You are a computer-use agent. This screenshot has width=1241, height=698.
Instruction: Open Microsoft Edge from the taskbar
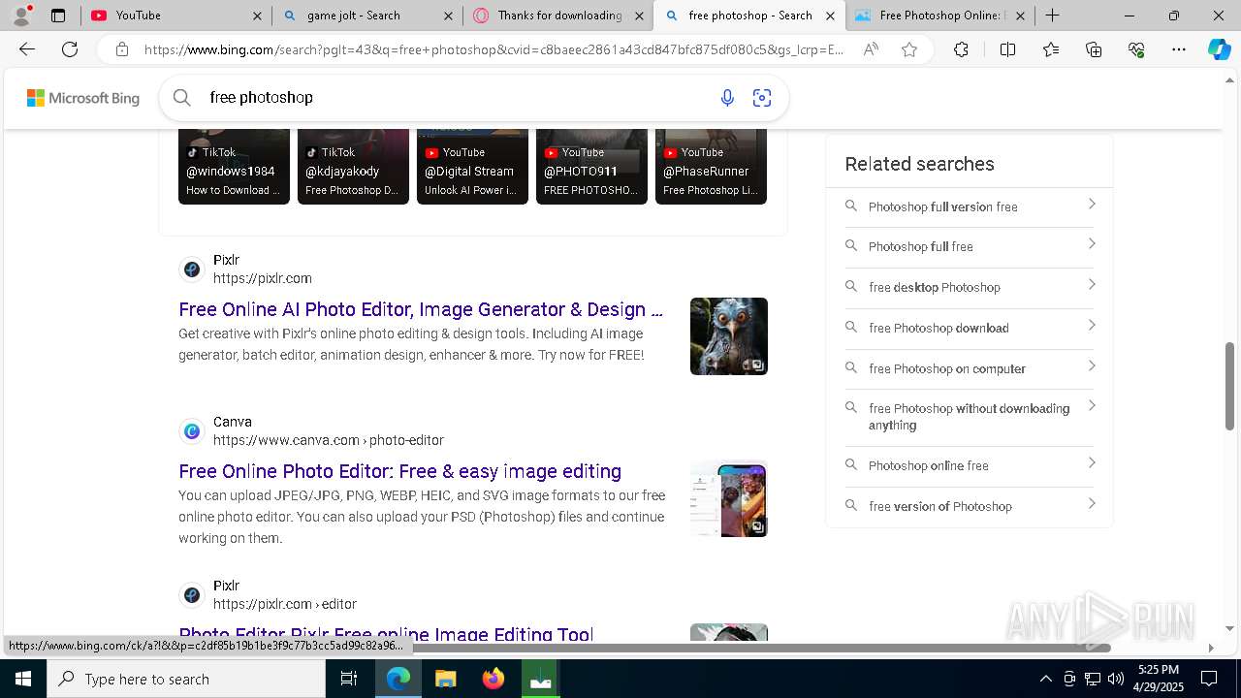(398, 679)
